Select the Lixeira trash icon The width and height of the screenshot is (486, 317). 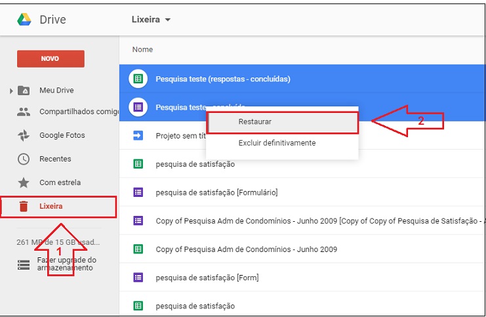tap(24, 207)
